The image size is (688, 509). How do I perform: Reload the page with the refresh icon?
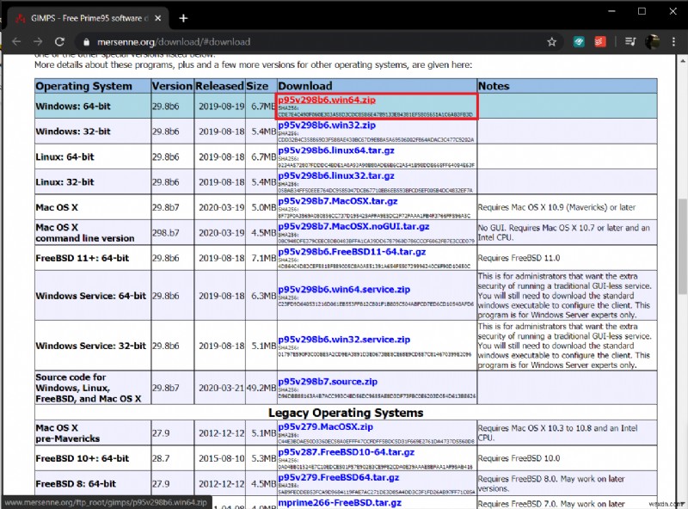coord(60,41)
